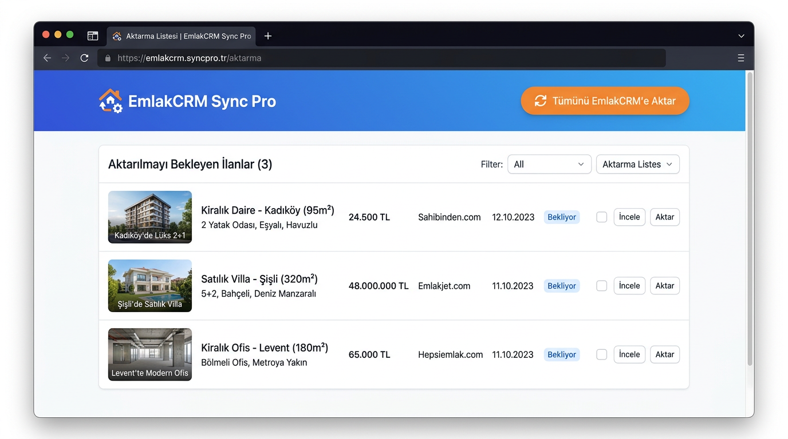The image size is (788, 439).
Task: Click Aktar for the Levent office listing
Action: pos(664,354)
